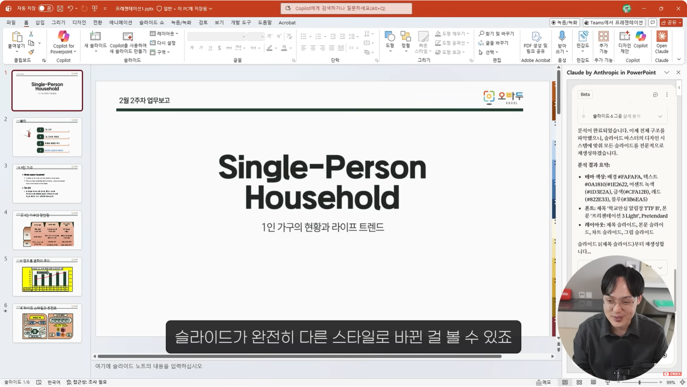Click the Redo icon in quick access toolbar
Viewport: 687px width, 387px height.
click(x=84, y=8)
